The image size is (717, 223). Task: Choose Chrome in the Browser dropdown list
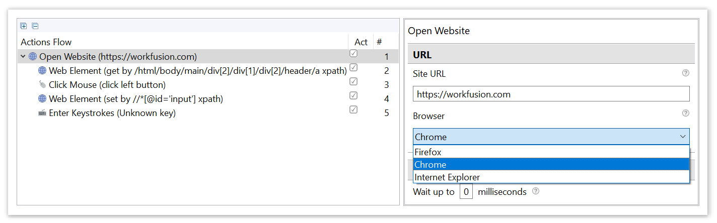click(x=551, y=164)
